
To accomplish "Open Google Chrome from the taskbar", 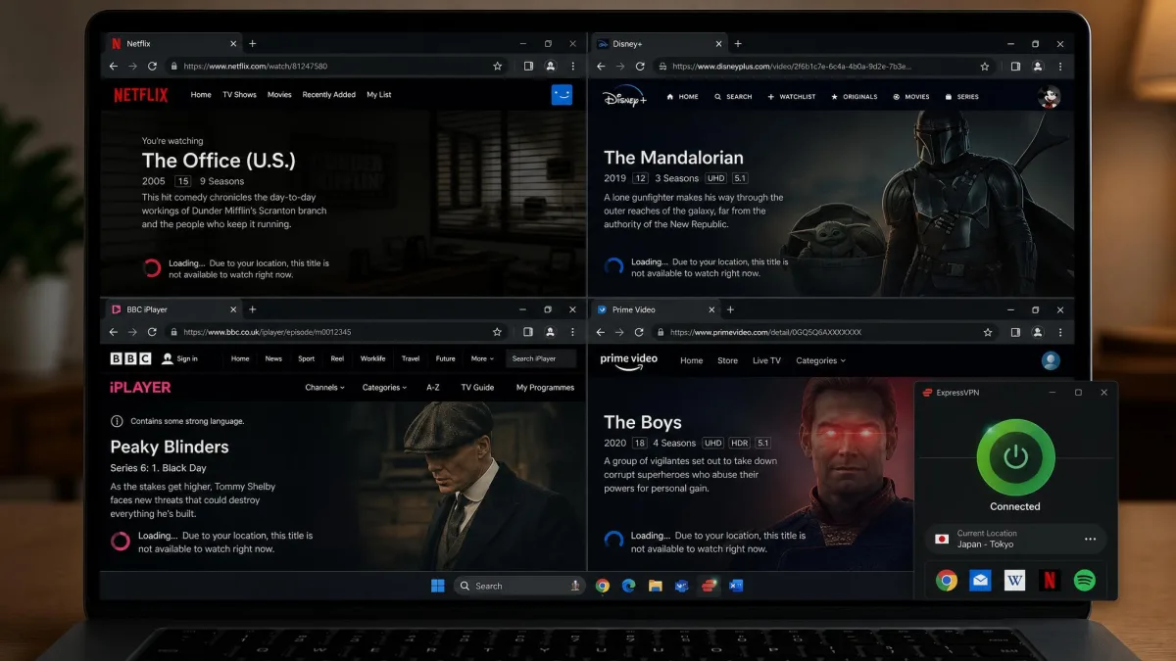I will 603,586.
